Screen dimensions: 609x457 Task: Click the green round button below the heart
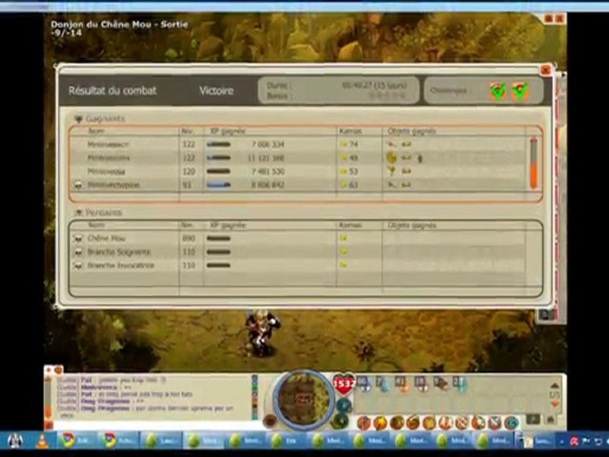coord(339,421)
